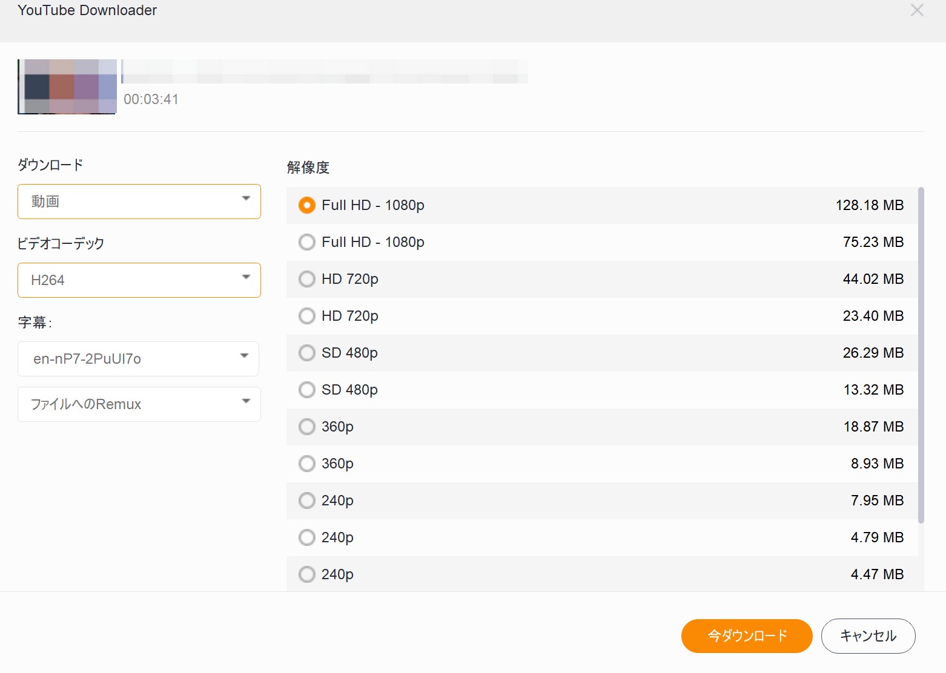Select Full HD 1080p 128.18 MB option
This screenshot has height=673, width=946.
(307, 206)
